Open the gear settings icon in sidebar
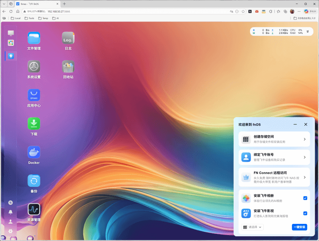 [10, 231]
